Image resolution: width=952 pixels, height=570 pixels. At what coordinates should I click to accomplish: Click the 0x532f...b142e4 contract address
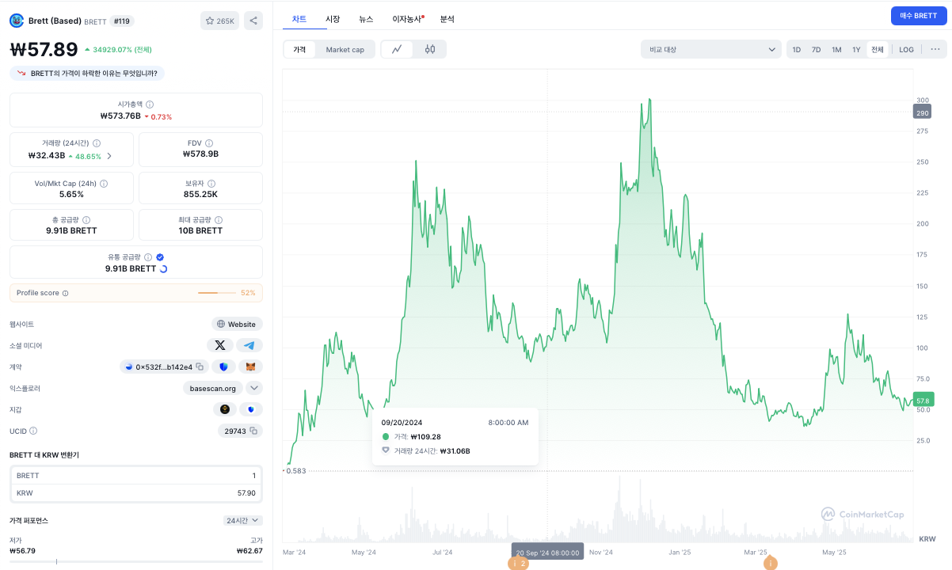coord(165,367)
